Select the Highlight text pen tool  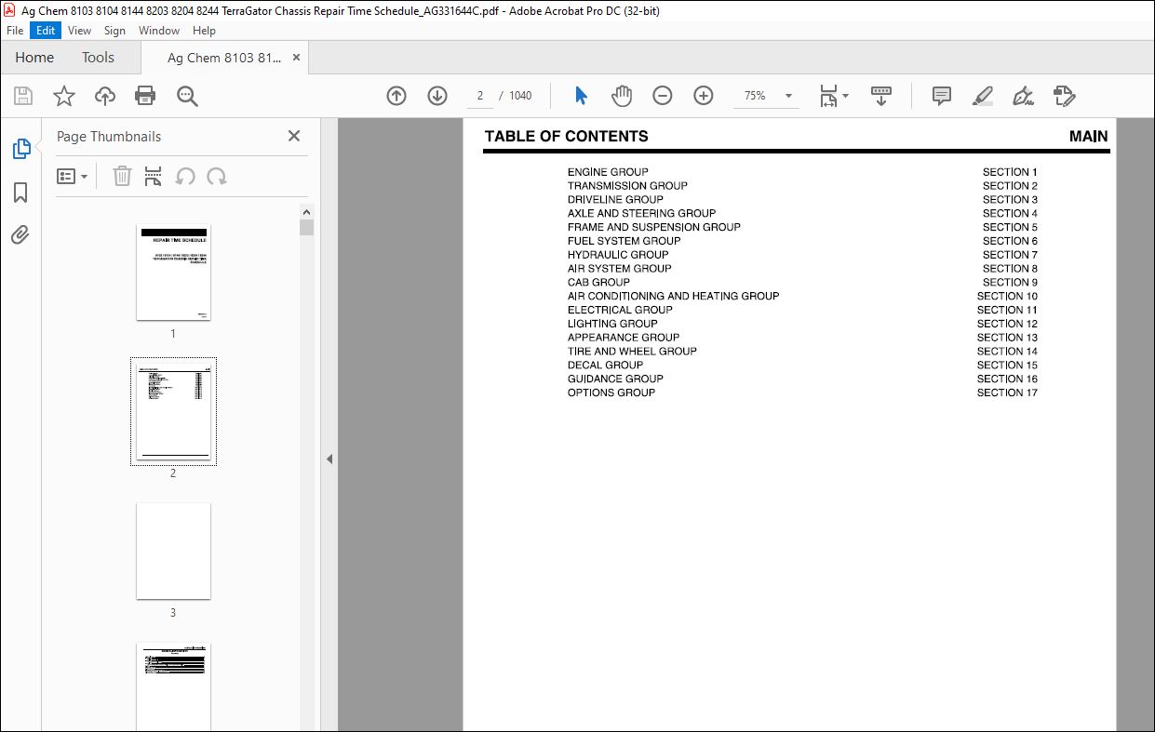pyautogui.click(x=982, y=96)
